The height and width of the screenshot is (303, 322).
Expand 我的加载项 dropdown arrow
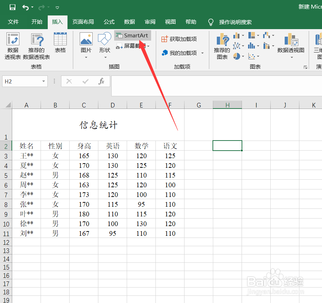click(202, 53)
